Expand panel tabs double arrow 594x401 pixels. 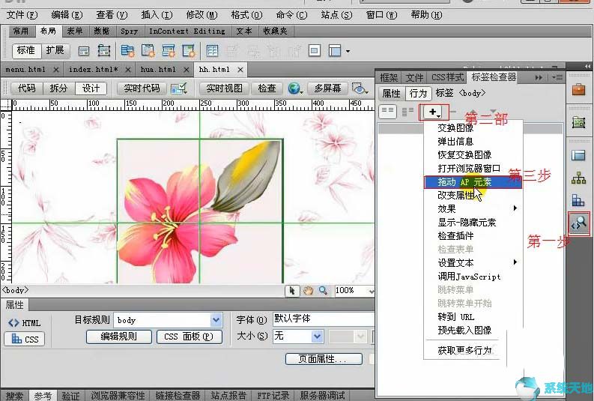click(539, 77)
